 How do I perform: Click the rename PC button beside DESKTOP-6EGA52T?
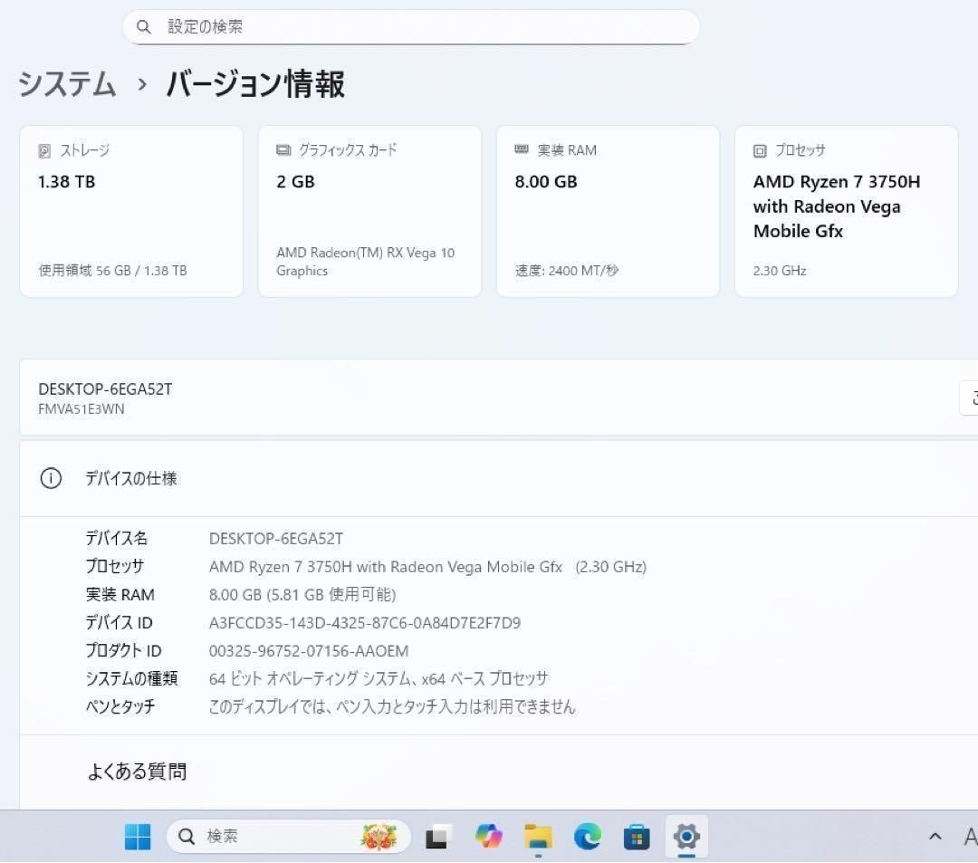pos(972,398)
